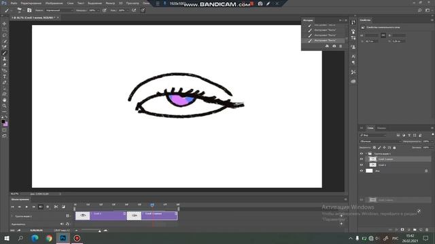Toggle timeline audio playback mute
Viewport: 435px width, 244px height.
pos(41,207)
